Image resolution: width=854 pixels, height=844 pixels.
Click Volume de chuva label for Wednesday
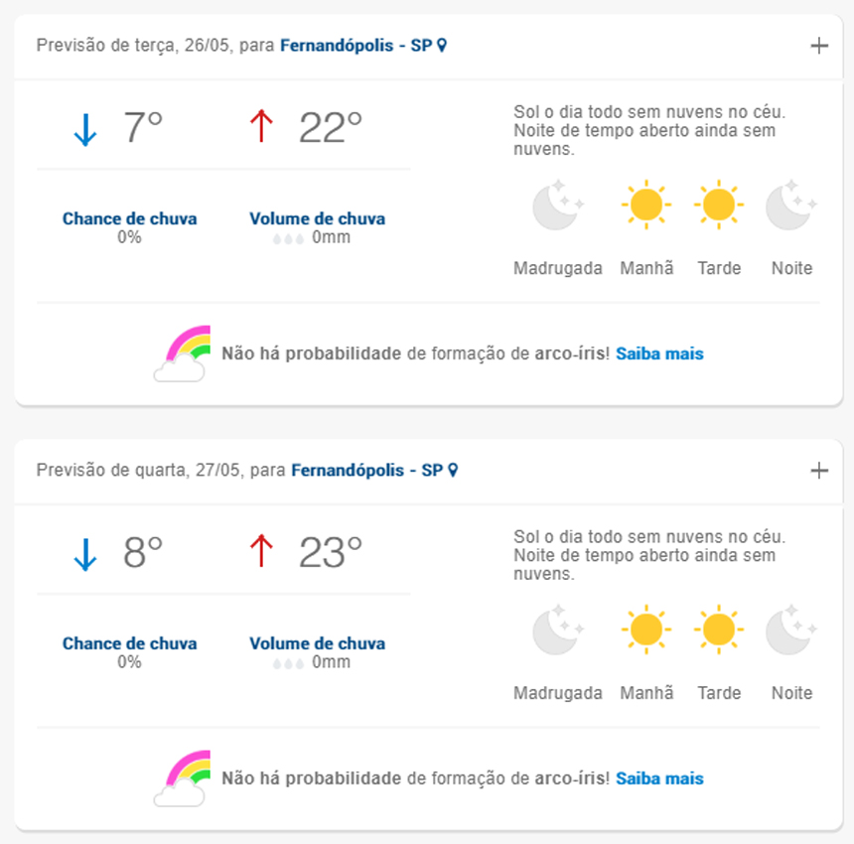point(317,643)
